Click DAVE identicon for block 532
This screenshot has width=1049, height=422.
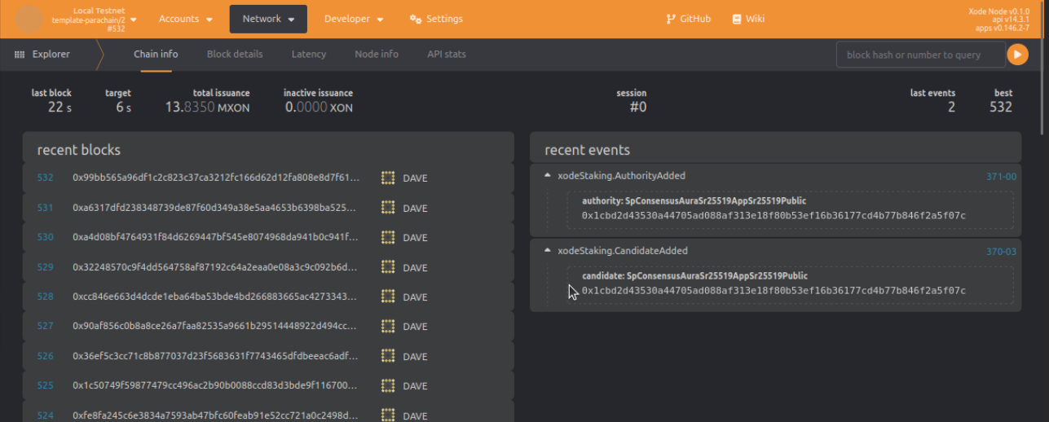(x=388, y=178)
